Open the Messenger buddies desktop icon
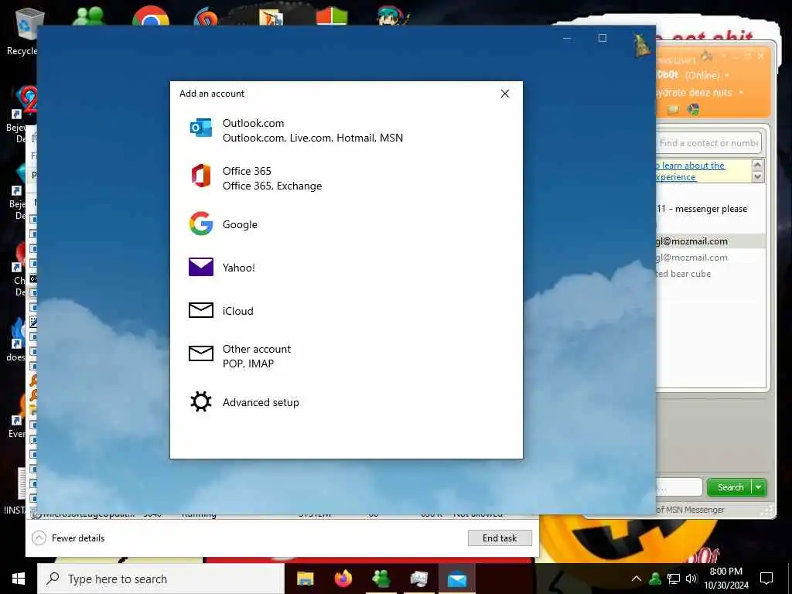Screen dimensions: 792x594 (89, 15)
